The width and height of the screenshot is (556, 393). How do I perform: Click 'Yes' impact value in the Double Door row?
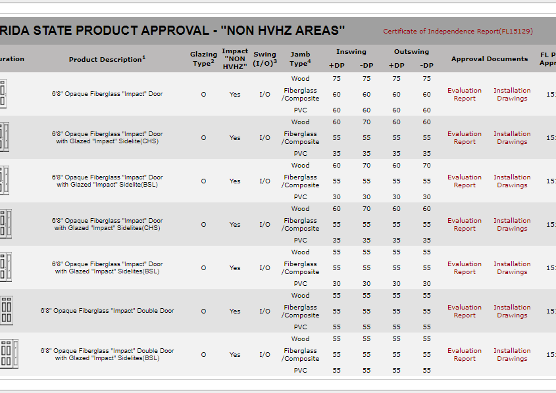(235, 312)
